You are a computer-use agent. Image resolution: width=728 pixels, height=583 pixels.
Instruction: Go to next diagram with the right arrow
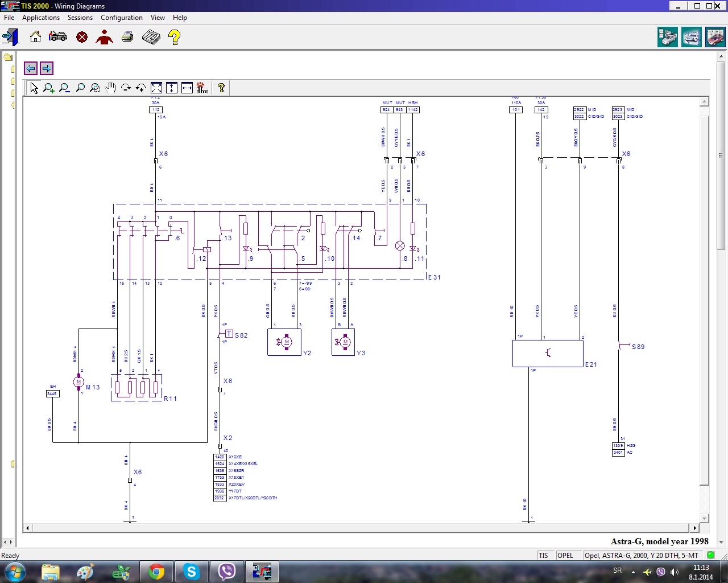[47, 68]
